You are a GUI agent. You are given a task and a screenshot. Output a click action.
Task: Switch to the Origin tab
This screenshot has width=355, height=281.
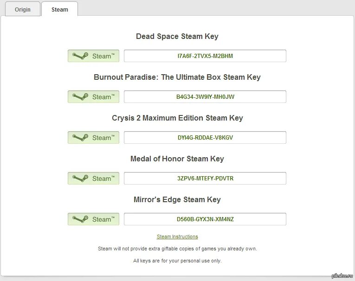tap(23, 9)
